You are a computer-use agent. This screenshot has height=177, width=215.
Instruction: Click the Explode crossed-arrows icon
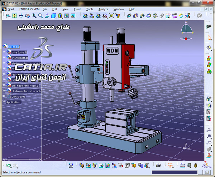[x=111, y=16]
